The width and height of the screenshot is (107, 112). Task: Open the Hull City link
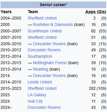click(x=35, y=101)
